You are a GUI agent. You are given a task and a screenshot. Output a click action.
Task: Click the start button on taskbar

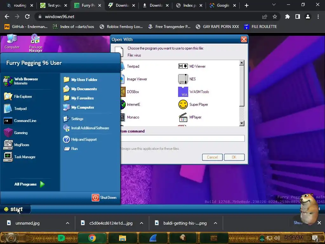[x=15, y=209]
